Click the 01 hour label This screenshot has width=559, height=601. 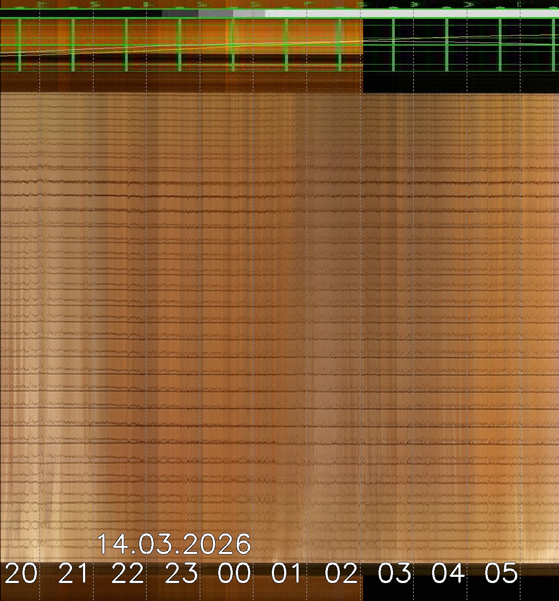pos(288,573)
